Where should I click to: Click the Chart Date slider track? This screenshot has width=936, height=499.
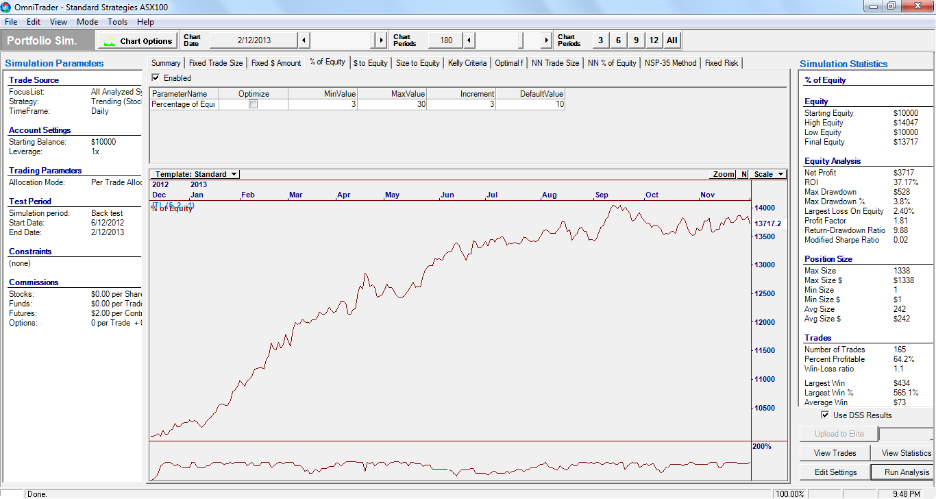point(343,40)
